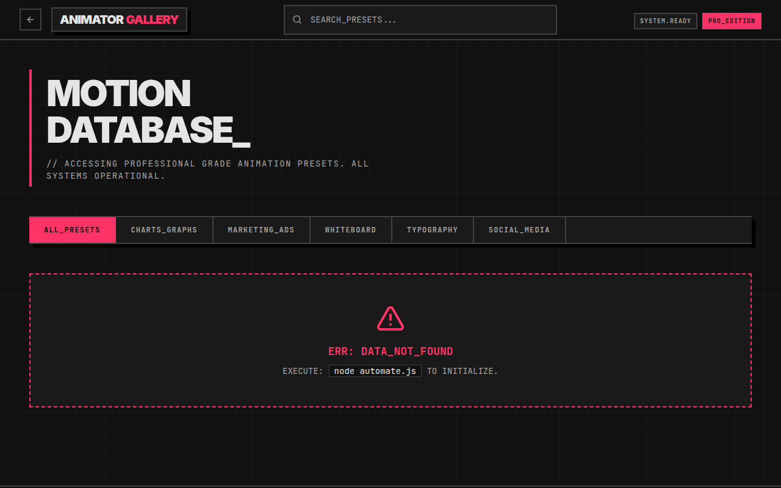Select the ALL_PRESETS tab
The width and height of the screenshot is (781, 488).
coord(72,230)
